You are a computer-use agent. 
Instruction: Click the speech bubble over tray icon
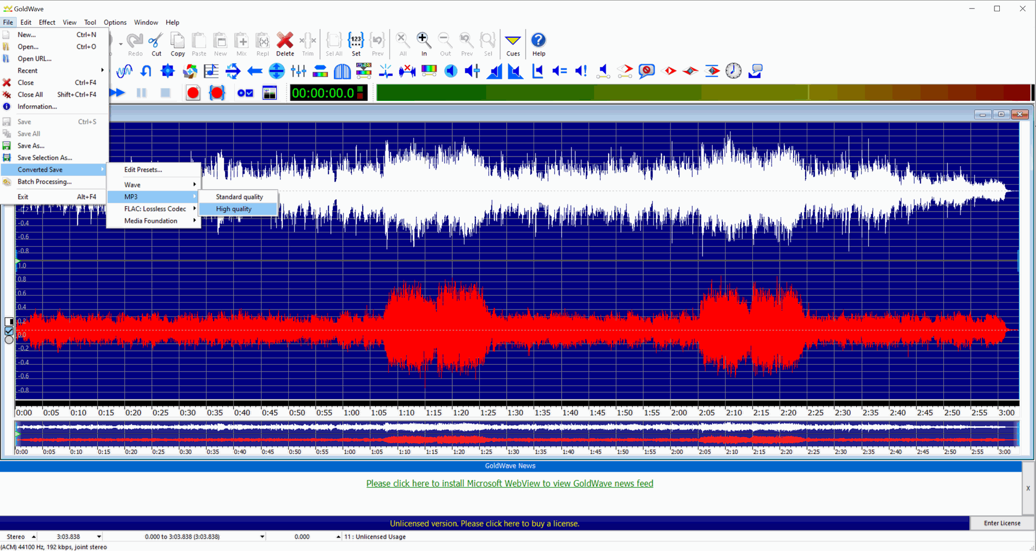(755, 71)
